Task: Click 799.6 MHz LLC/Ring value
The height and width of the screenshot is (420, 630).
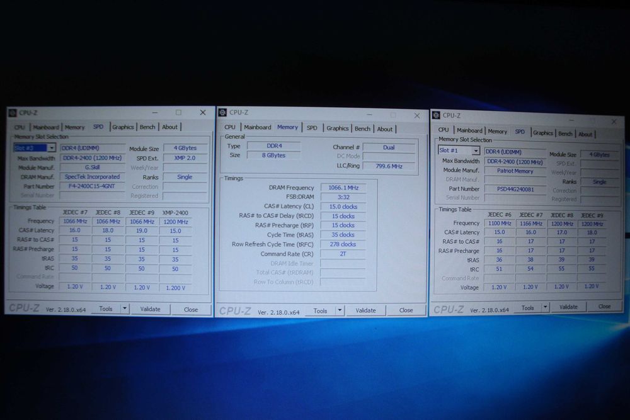Action: [389, 166]
